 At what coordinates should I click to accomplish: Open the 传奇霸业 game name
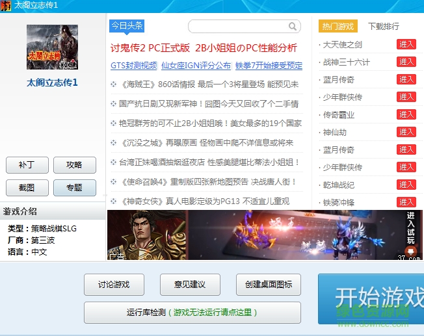pyautogui.click(x=339, y=115)
